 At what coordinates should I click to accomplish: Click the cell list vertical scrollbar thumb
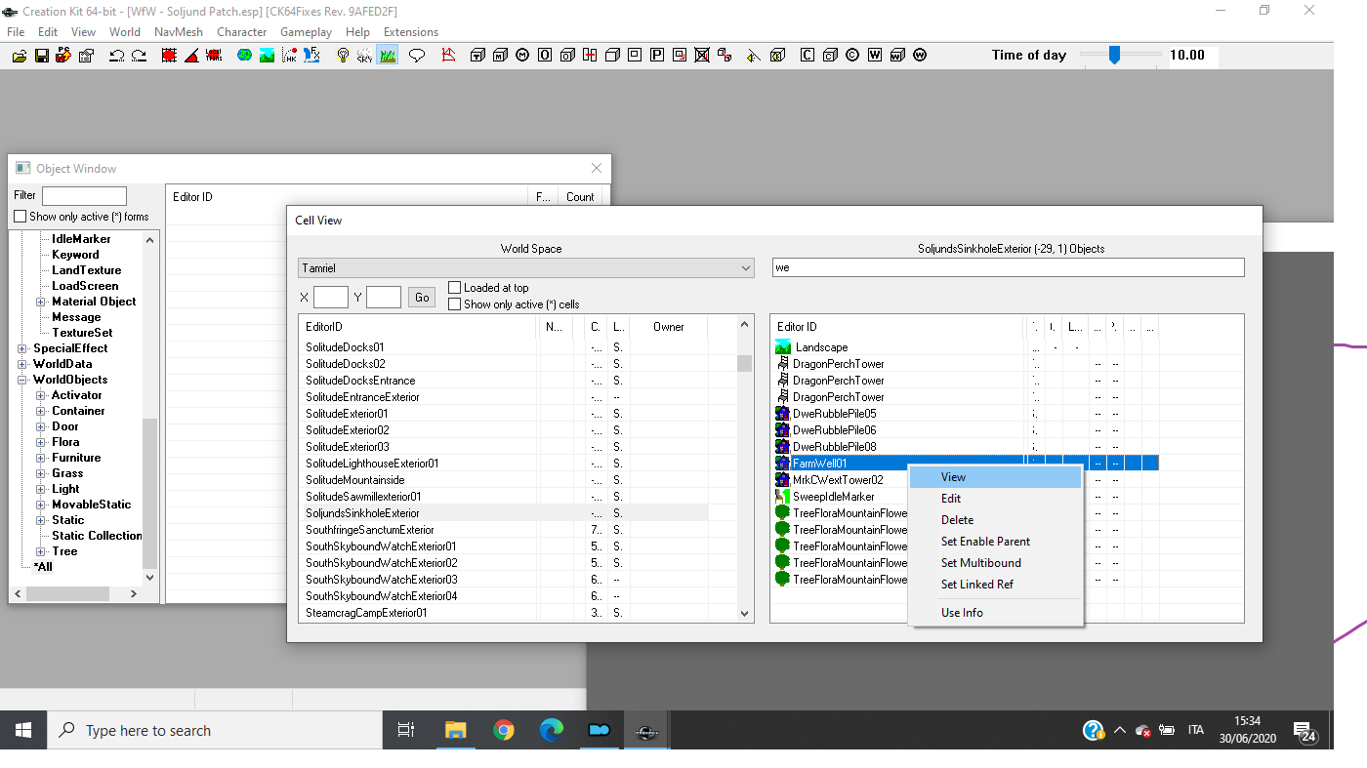click(x=744, y=363)
